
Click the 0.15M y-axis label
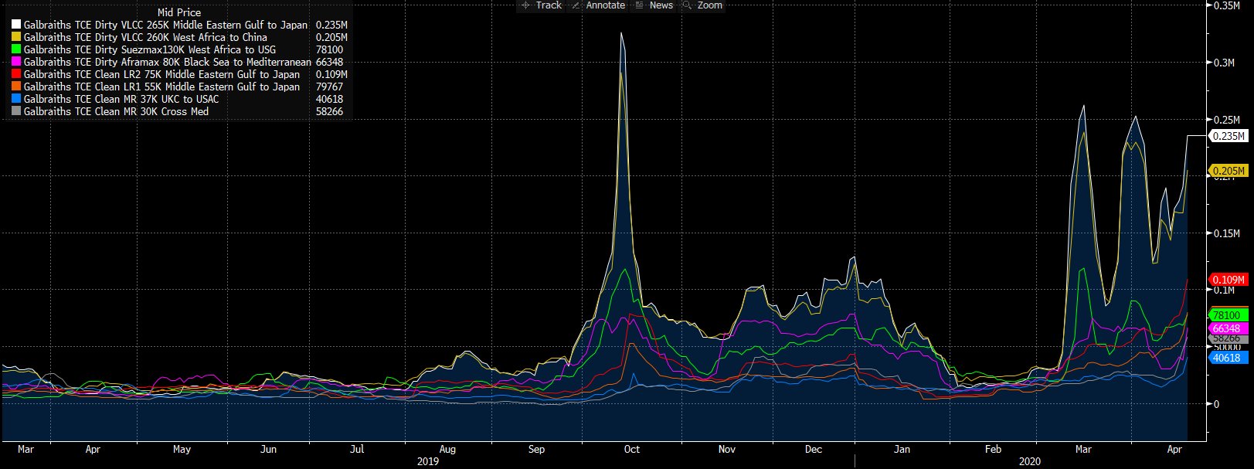coord(1227,233)
